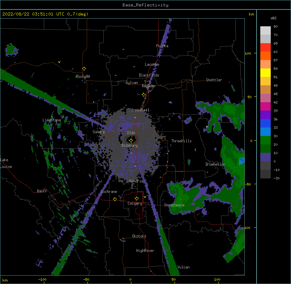Image resolution: width=291 pixels, height=284 pixels.
Task: Click the km unit label at bottom-left corner
Action: coord(5,280)
